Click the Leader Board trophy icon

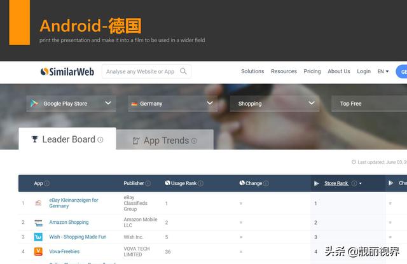(35, 139)
